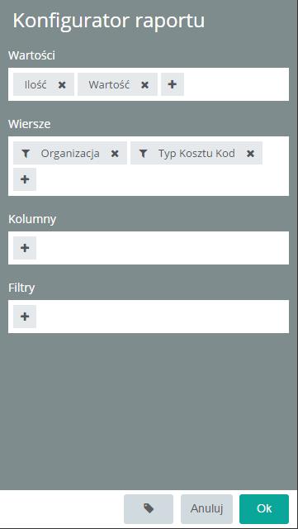The width and height of the screenshot is (298, 529).
Task: Add a new value in Wartości
Action: [173, 84]
